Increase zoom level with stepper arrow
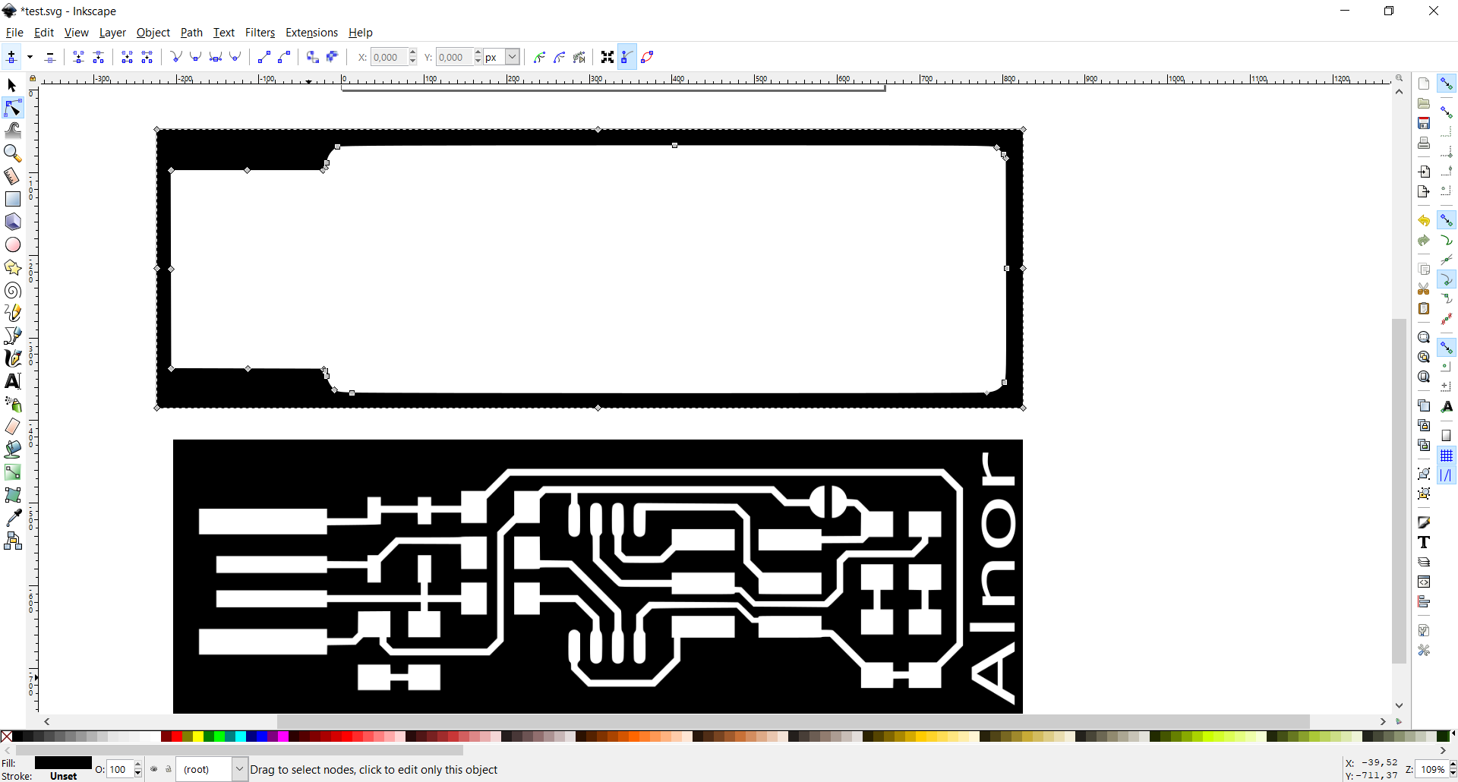The image size is (1458, 782). click(1453, 765)
